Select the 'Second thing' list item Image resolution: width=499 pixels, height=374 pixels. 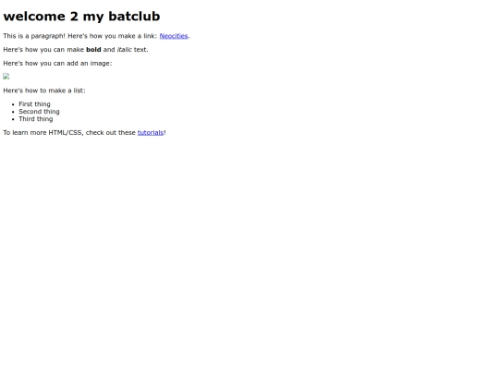[39, 112]
